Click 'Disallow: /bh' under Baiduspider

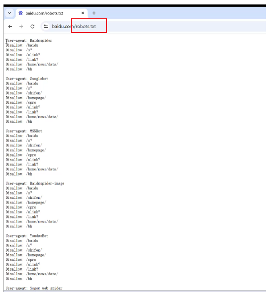coord(19,69)
